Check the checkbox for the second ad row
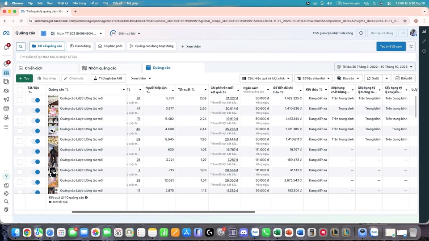 (20, 110)
